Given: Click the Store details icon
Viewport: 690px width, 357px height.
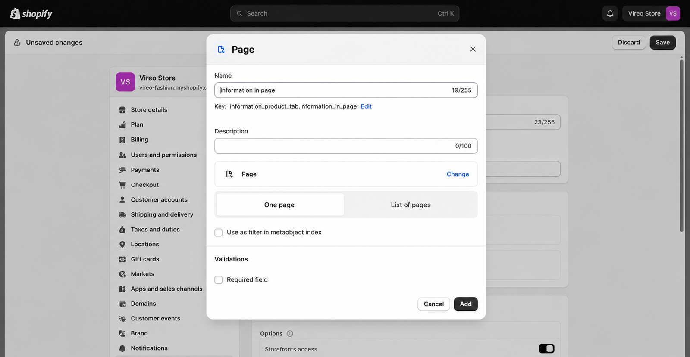Looking at the screenshot, I should (122, 110).
